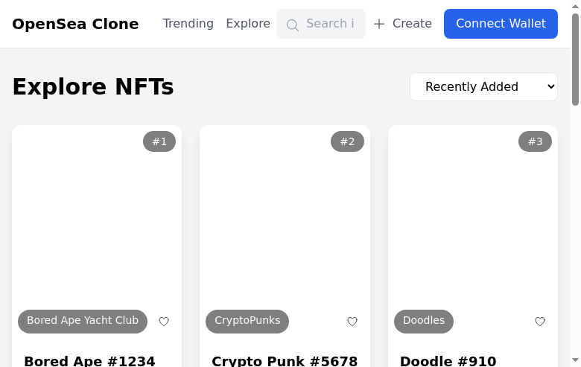Click the Create link in the header
Viewport: 581px width, 367px height.
click(x=403, y=24)
